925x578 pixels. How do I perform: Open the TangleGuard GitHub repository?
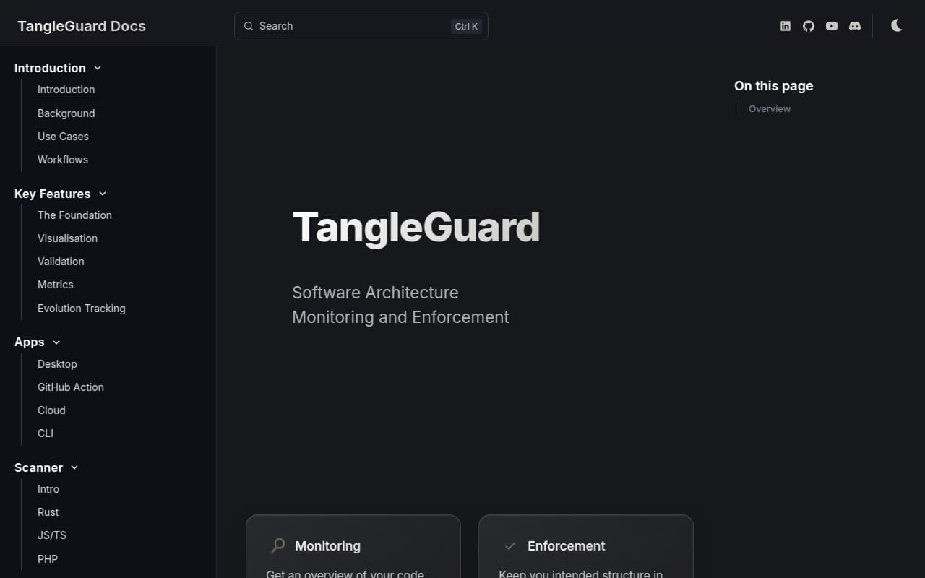pos(808,26)
